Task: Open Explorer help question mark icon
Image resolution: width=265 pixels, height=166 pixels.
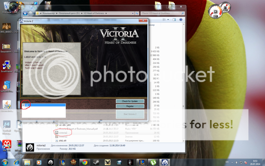Action: [180, 19]
